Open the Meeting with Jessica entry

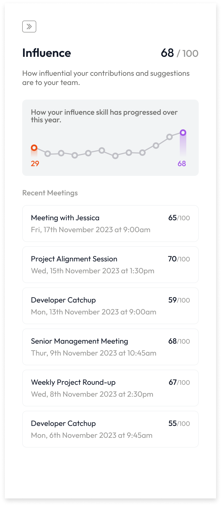point(110,224)
